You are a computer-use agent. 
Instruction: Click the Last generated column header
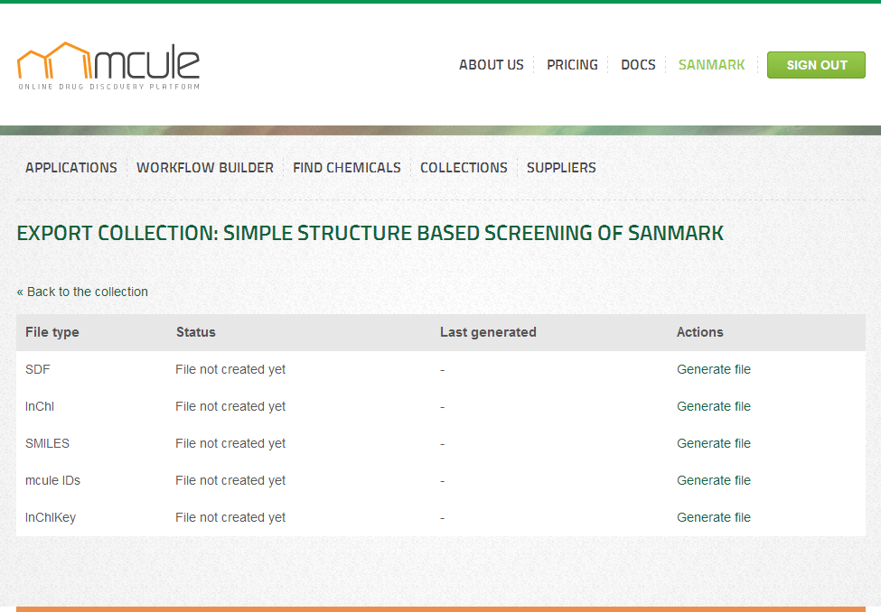pyautogui.click(x=488, y=332)
